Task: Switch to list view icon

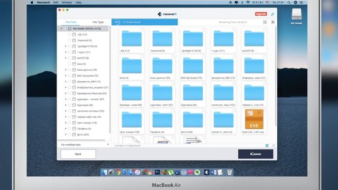Action: (x=273, y=146)
